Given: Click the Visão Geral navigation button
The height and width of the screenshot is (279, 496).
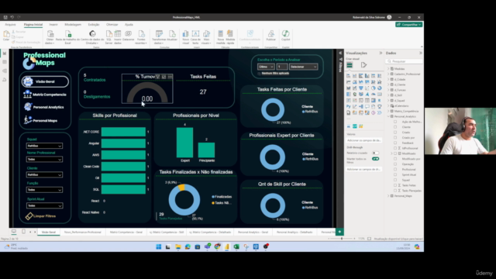Looking at the screenshot, I should (45, 81).
